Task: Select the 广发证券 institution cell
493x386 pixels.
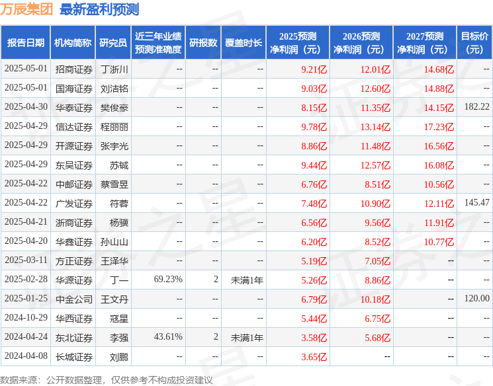Action: click(x=74, y=204)
